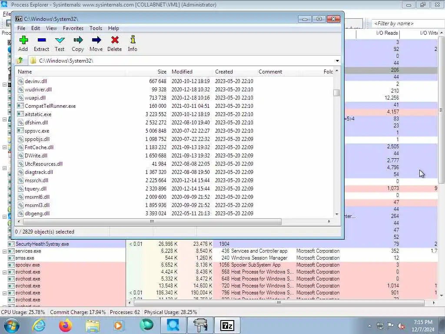Sort Process Explorer by I/O Reads column
Screen dimensions: 445x334
378,33
